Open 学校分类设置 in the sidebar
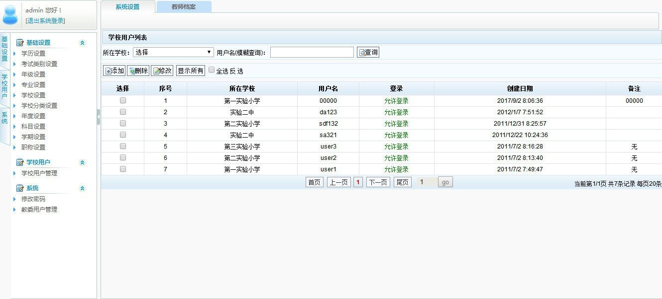 pos(39,106)
